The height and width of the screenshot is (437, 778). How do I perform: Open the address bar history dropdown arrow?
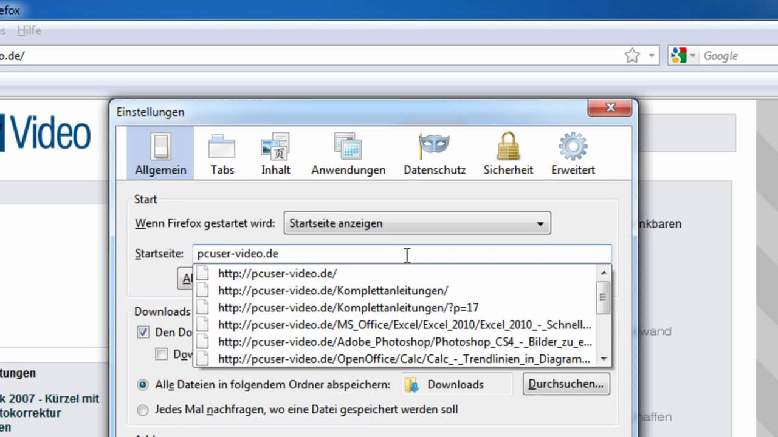tap(652, 56)
